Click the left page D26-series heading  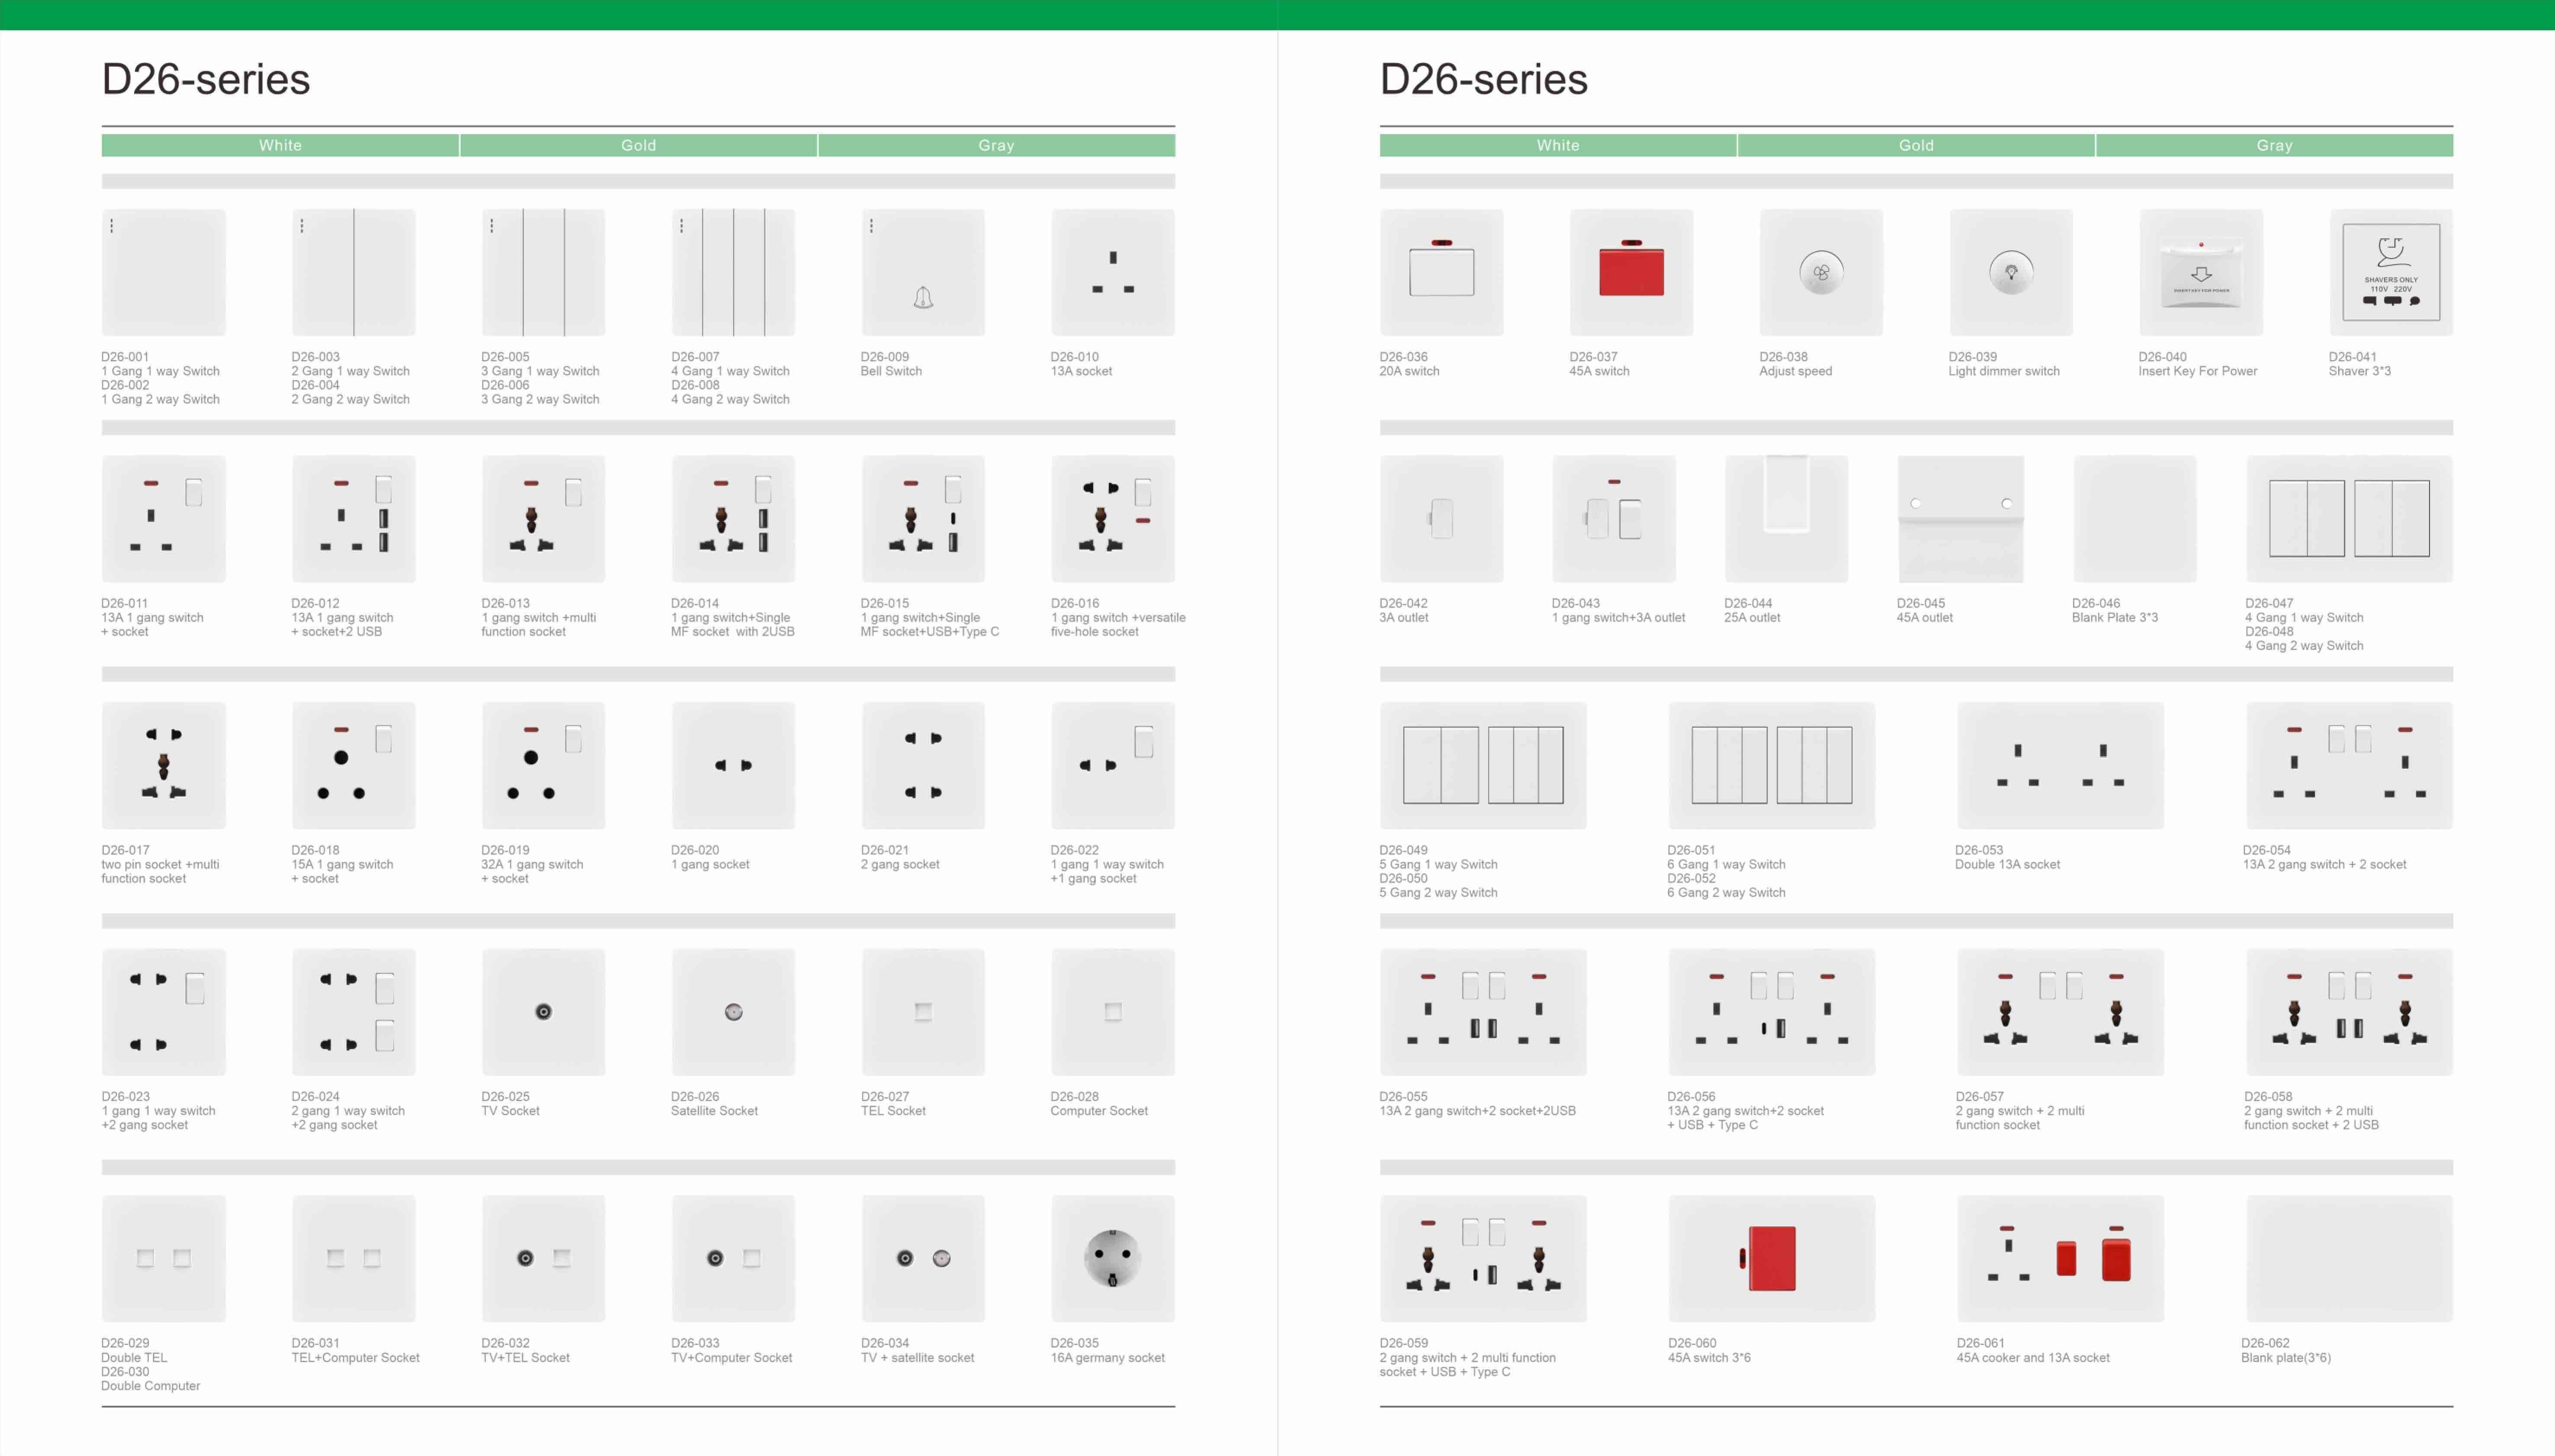click(206, 79)
